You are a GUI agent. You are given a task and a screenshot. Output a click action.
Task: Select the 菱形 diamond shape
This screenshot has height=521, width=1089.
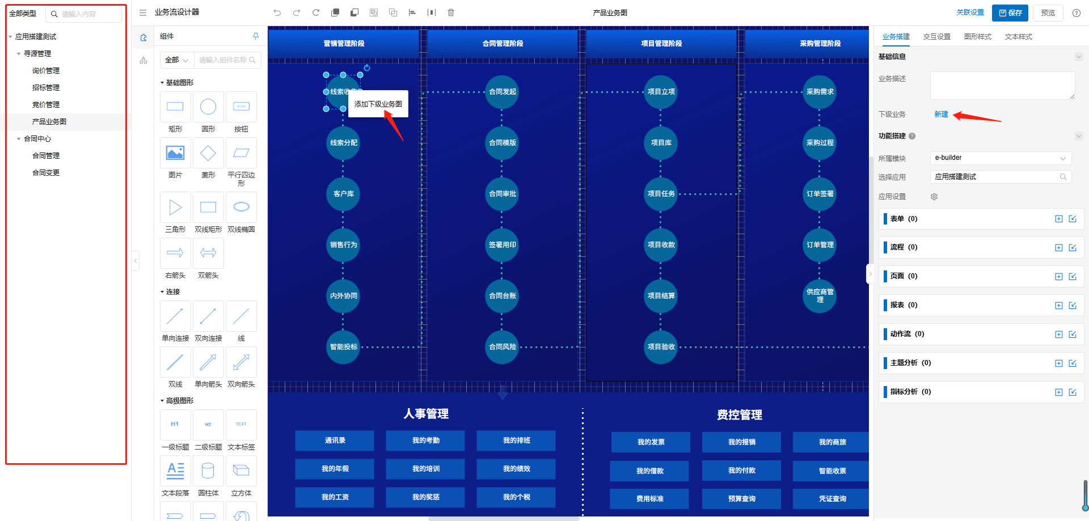[x=208, y=153]
